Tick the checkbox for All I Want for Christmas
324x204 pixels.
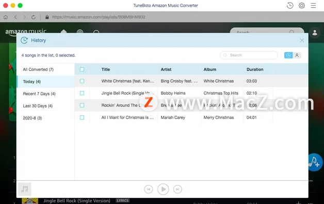[x=82, y=118]
